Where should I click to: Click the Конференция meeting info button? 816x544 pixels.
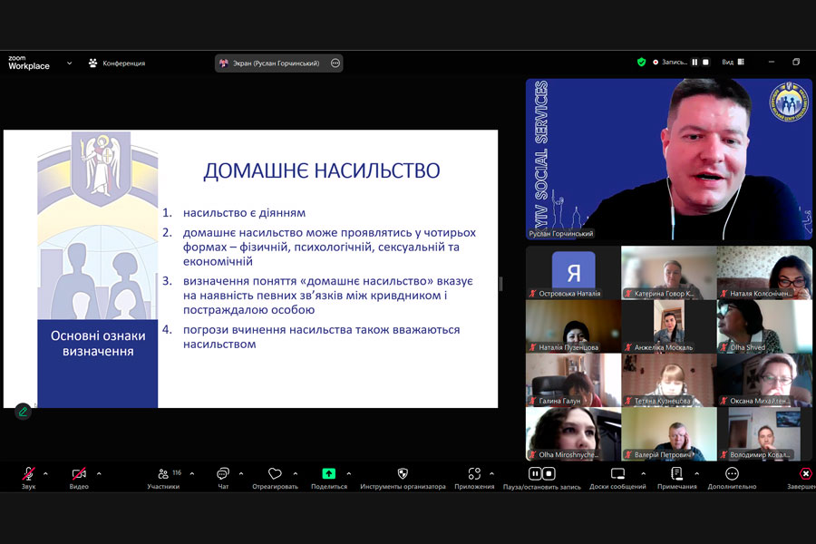pos(117,63)
